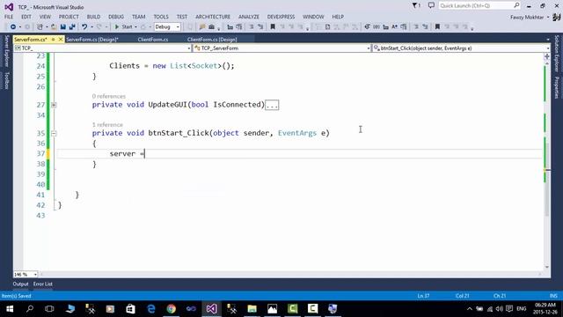The image size is (563, 317).
Task: Open the HELP menu
Action: coord(338,17)
